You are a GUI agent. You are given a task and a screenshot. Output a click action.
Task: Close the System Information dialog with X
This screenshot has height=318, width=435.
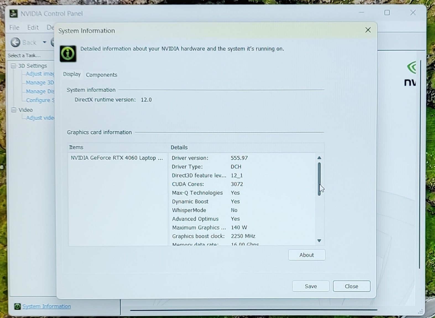[x=368, y=30]
